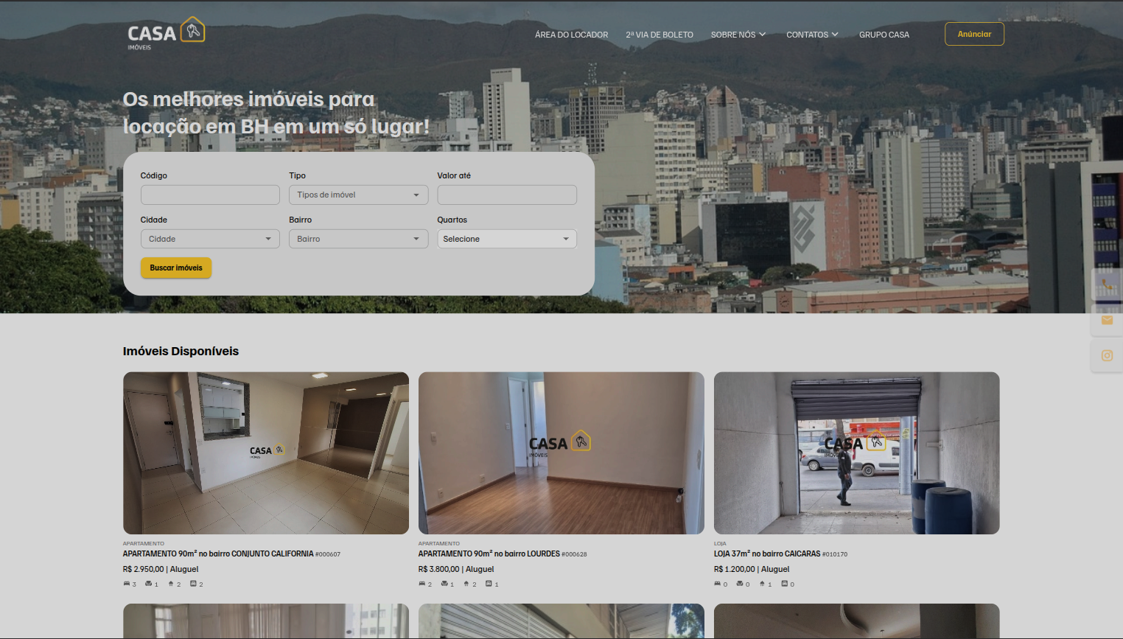Expand the Cidade dropdown
The width and height of the screenshot is (1123, 639).
click(x=210, y=239)
